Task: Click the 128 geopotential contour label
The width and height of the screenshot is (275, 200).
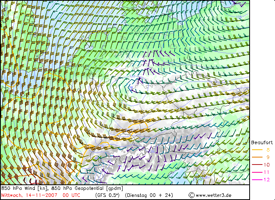Action: click(x=238, y=17)
